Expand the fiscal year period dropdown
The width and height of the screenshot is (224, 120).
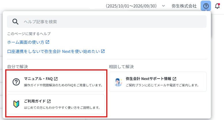[x=163, y=6]
